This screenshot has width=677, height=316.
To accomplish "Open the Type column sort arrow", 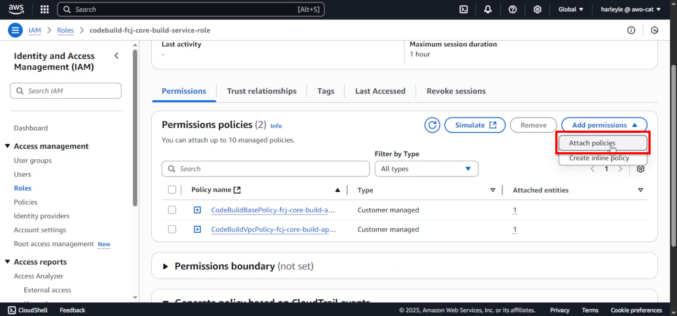I will (493, 190).
